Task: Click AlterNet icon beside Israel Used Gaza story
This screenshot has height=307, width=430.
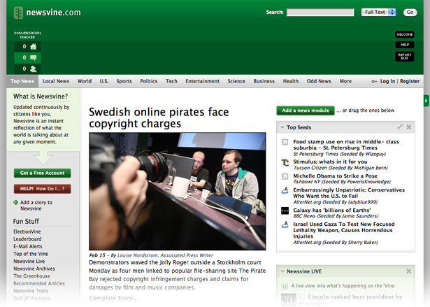Action: (x=285, y=224)
